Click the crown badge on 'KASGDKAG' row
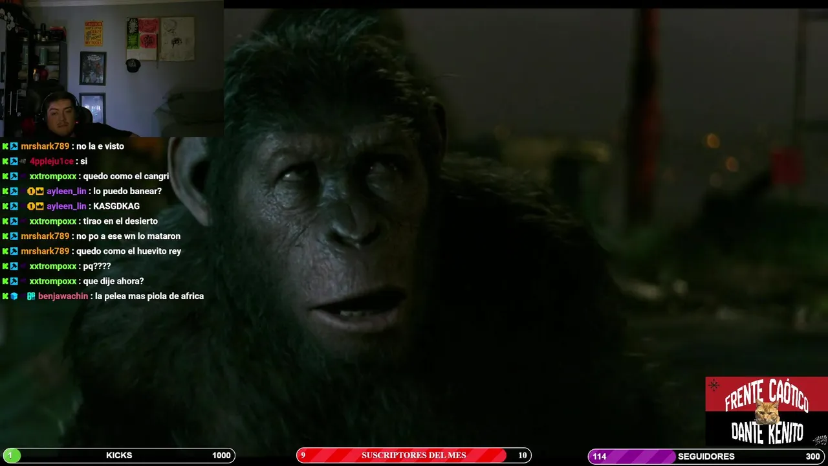Viewport: 828px width, 466px height. click(39, 206)
